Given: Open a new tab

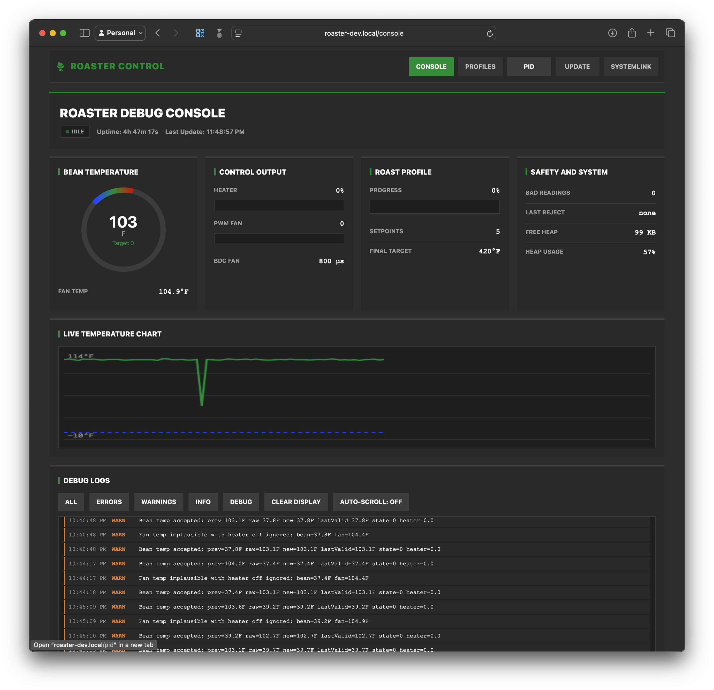Looking at the screenshot, I should 651,33.
